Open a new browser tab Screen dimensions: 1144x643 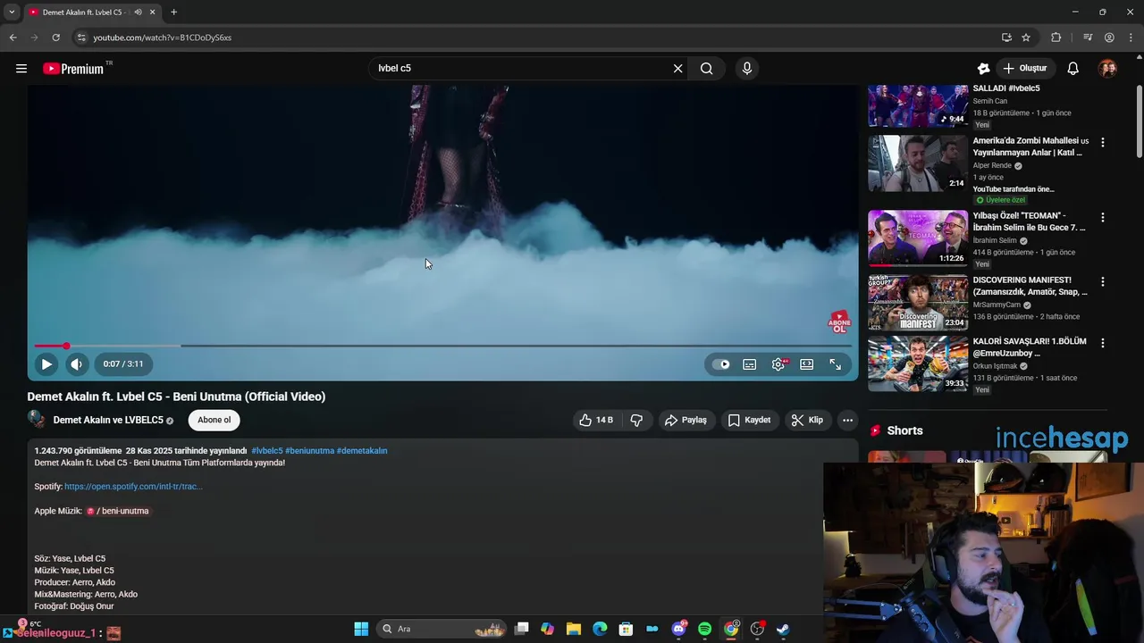click(x=173, y=12)
